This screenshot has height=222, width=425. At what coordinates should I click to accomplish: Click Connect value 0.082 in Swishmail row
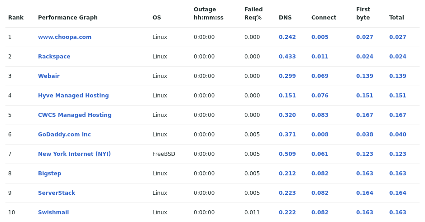[320, 212]
